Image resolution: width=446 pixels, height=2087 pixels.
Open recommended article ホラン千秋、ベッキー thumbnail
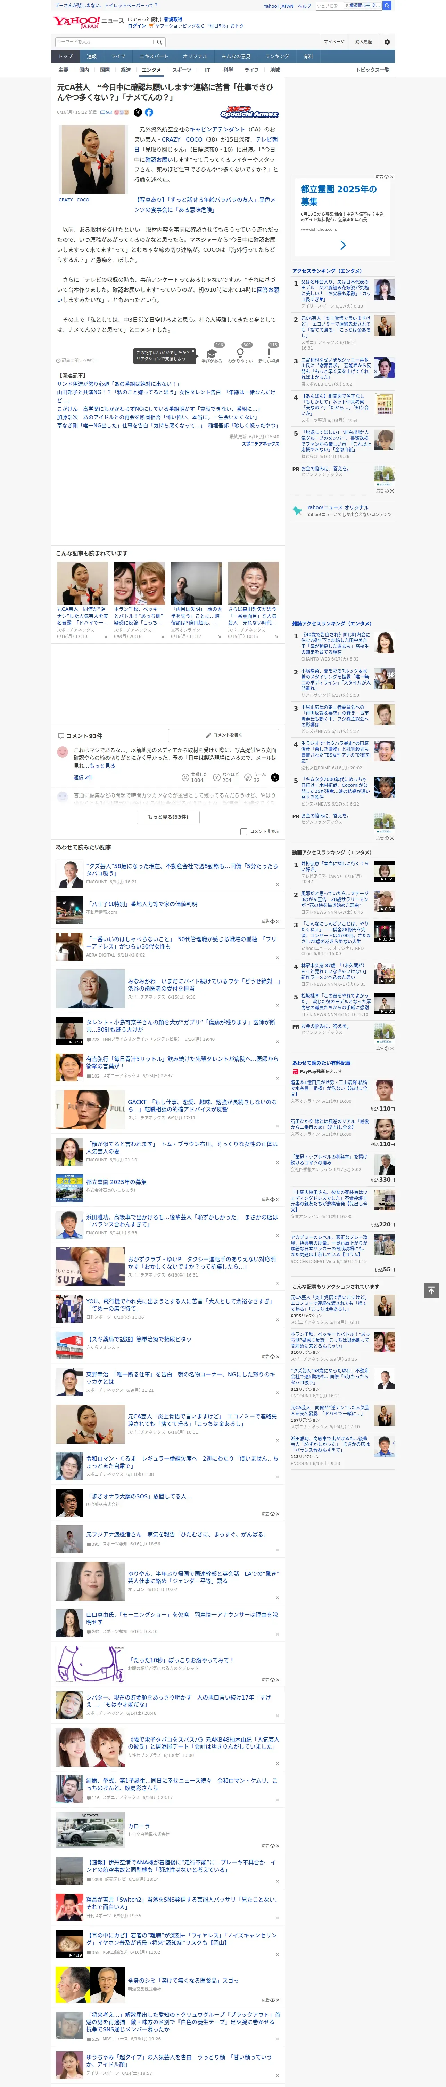click(139, 583)
